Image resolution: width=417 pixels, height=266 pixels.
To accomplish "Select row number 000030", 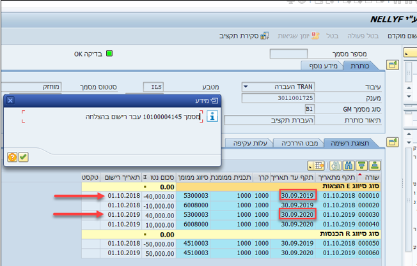I will 368,215.
